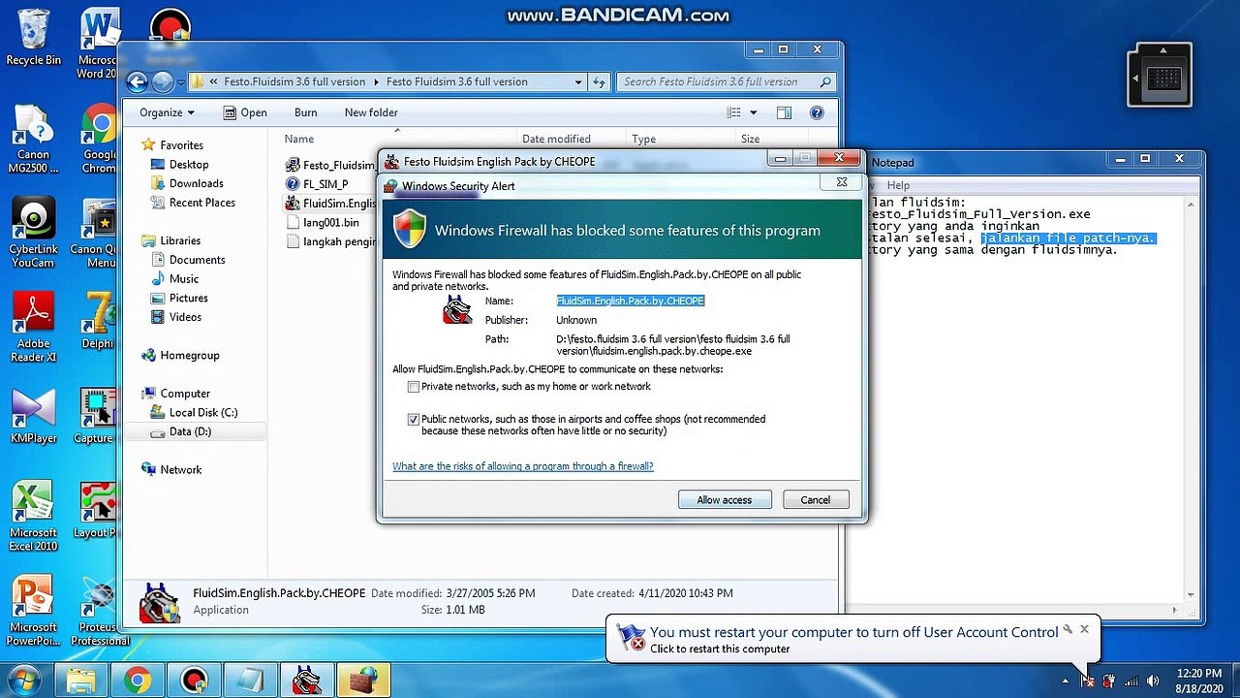Image resolution: width=1240 pixels, height=698 pixels.
Task: Change the view with the views icon
Action: click(x=734, y=112)
